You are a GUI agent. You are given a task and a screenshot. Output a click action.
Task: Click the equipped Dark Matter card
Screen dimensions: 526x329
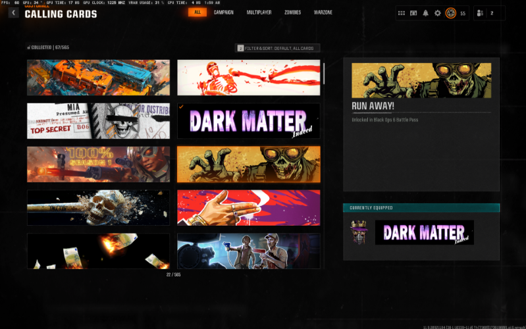click(425, 232)
